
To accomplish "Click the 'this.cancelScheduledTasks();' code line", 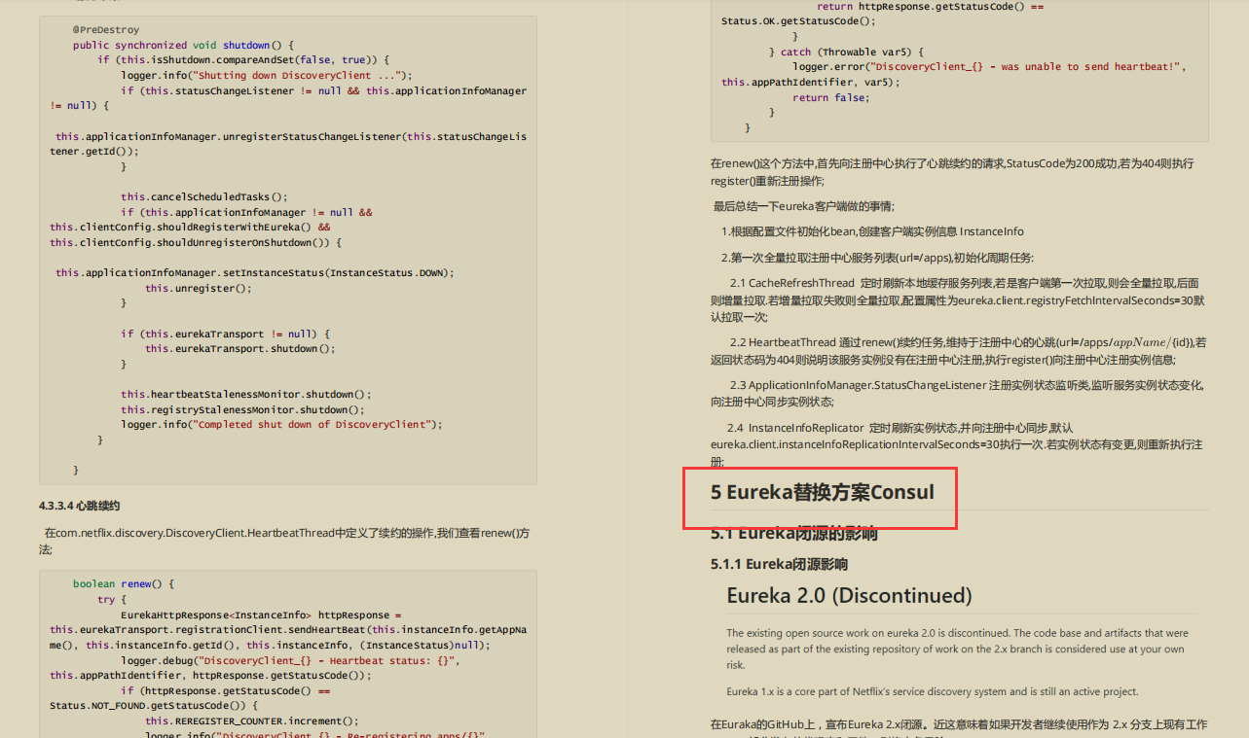I will 204,196.
